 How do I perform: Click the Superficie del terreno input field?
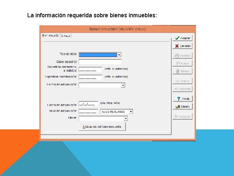pos(90,70)
